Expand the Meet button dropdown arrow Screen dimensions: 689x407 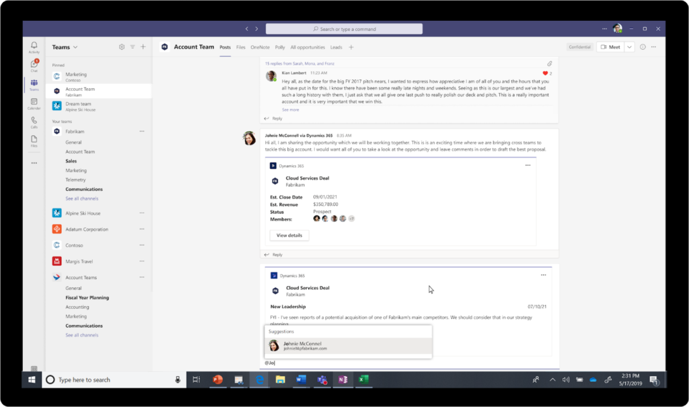[x=628, y=46]
